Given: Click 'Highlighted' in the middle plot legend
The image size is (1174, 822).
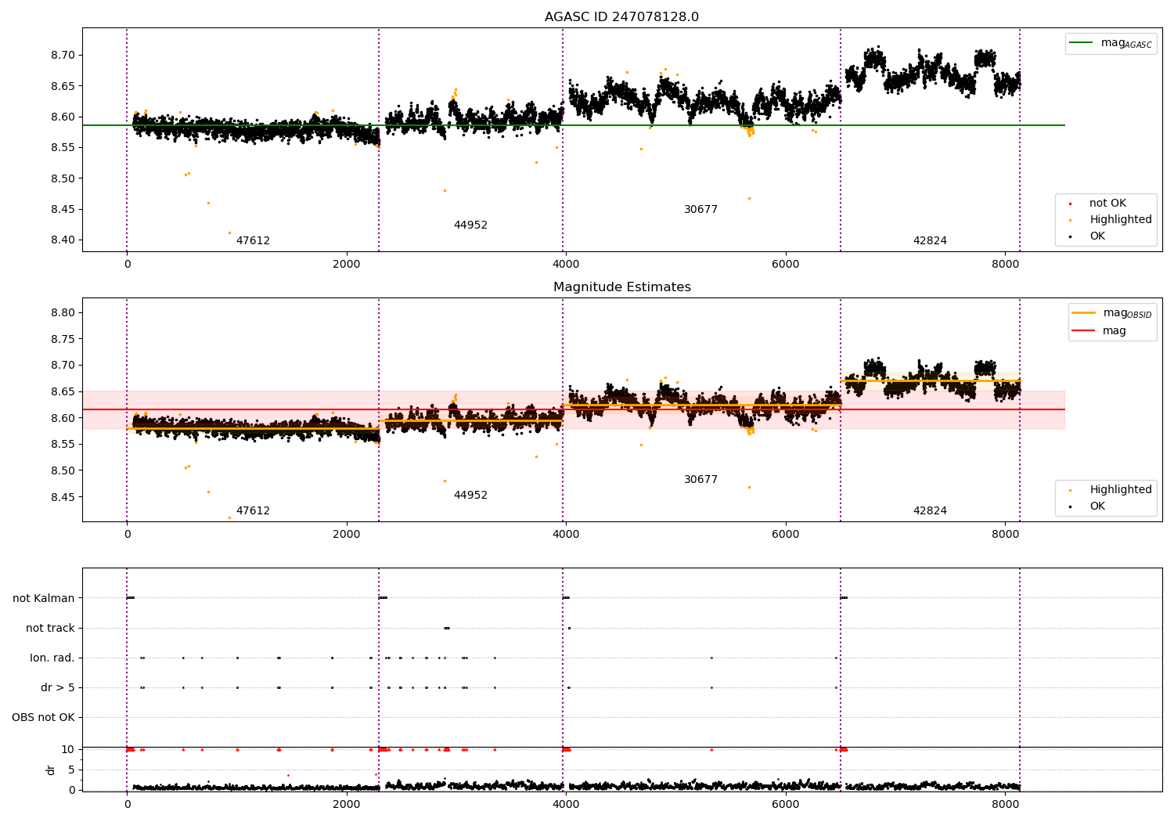Looking at the screenshot, I should 1121,490.
